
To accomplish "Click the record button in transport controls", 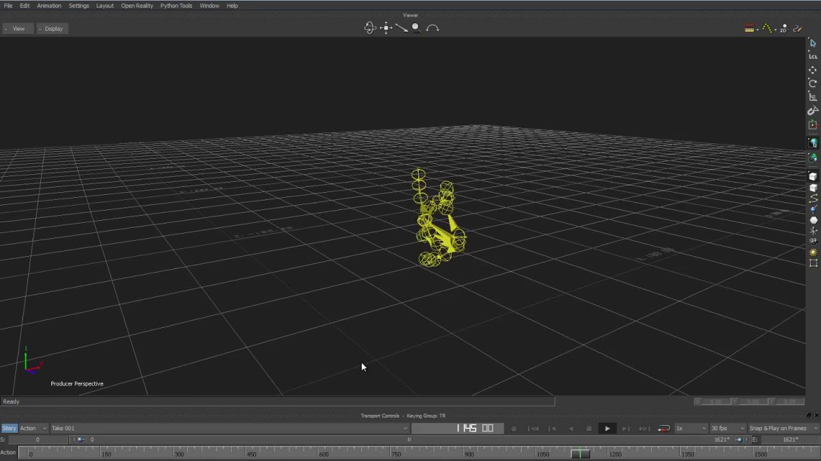I will [514, 428].
